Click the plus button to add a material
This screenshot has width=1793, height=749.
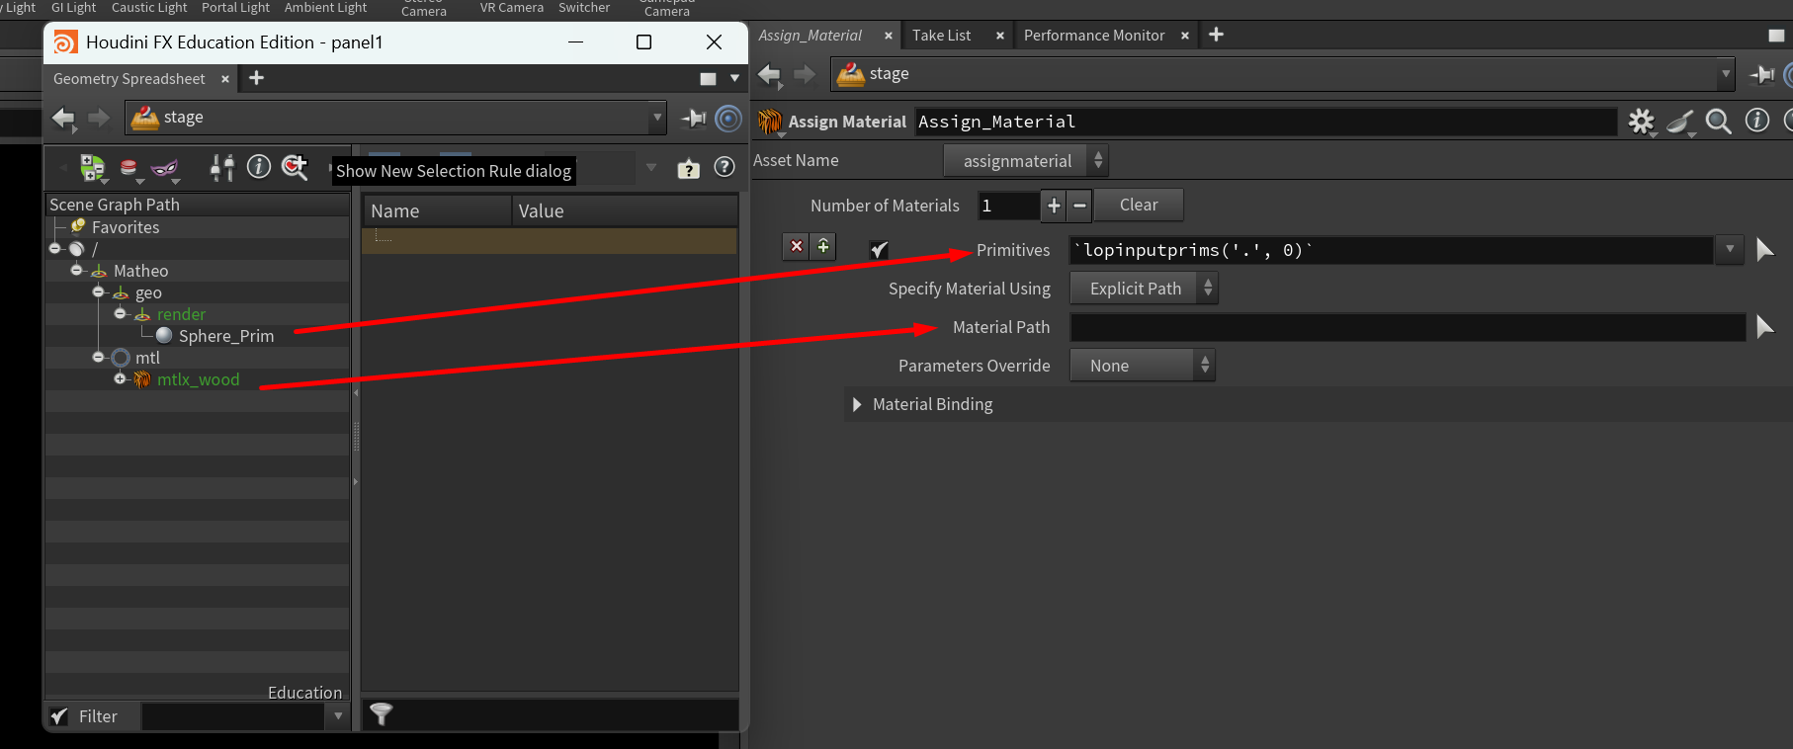click(1054, 206)
